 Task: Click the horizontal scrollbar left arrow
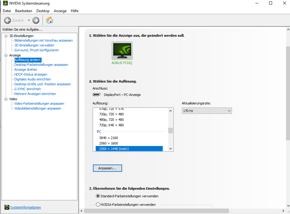pyautogui.click(x=82, y=211)
